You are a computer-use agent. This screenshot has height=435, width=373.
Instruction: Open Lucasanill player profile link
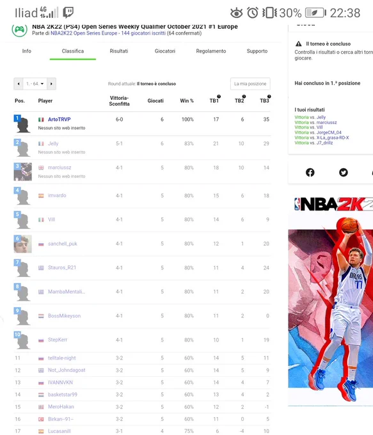tap(59, 431)
